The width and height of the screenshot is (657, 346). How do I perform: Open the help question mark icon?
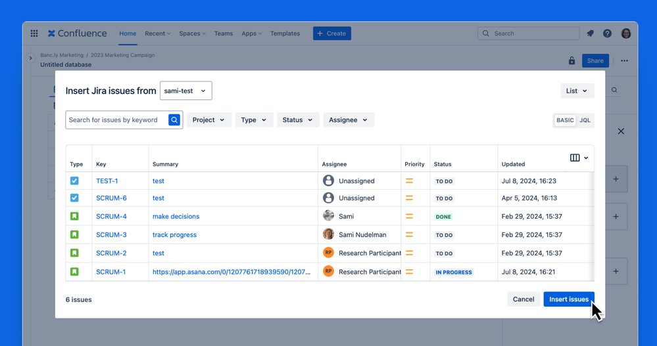point(607,33)
